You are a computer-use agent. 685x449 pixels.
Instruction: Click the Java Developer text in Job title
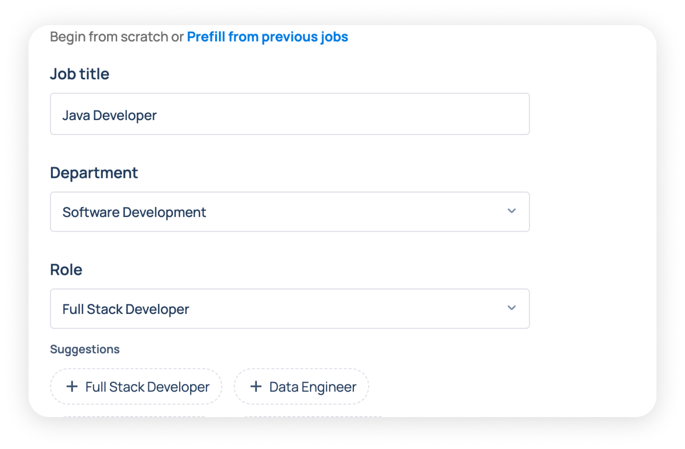(110, 115)
